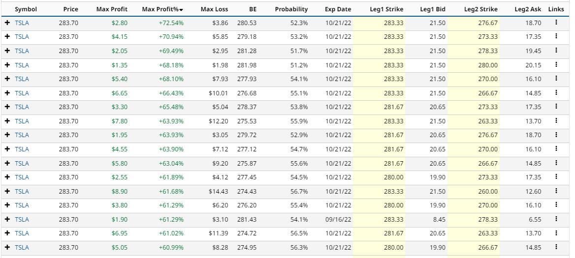Expand the row with +72.54% max profit
Viewport: 575px width, 258px height.
[x=7, y=23]
